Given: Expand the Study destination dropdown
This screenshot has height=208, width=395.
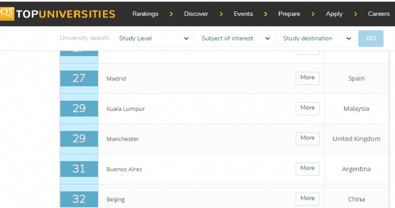Looking at the screenshot, I should pyautogui.click(x=316, y=39).
